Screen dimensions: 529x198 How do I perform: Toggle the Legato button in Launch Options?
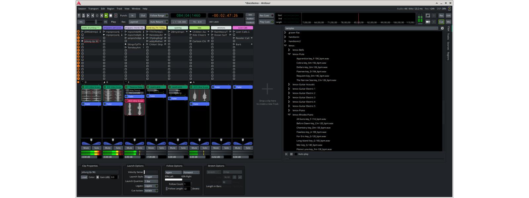coord(151,186)
